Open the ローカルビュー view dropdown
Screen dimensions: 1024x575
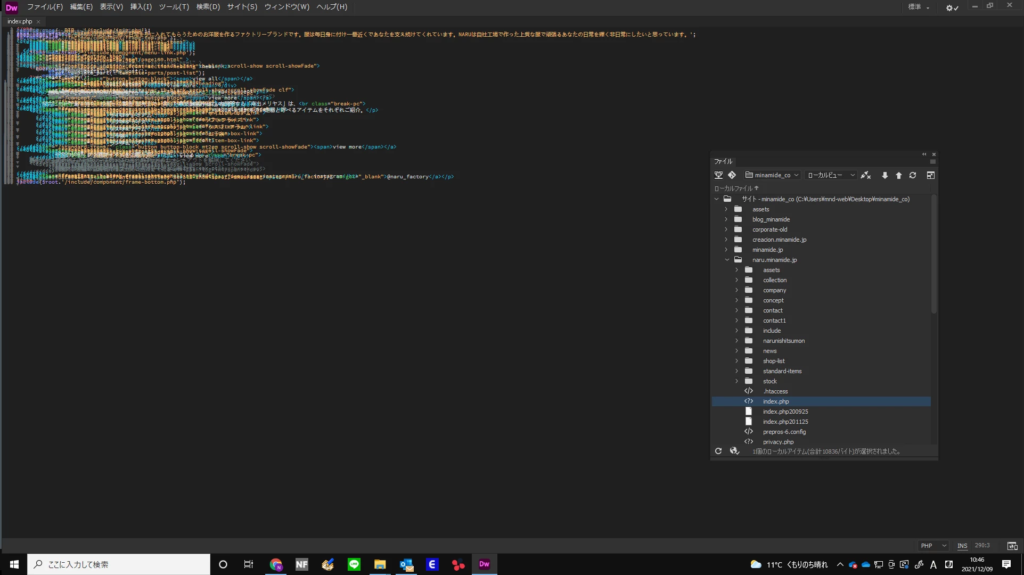[831, 175]
